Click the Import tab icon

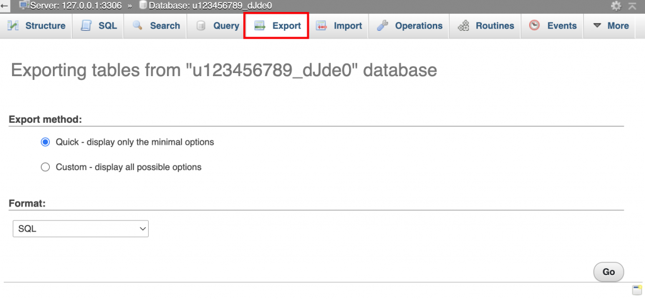point(321,26)
